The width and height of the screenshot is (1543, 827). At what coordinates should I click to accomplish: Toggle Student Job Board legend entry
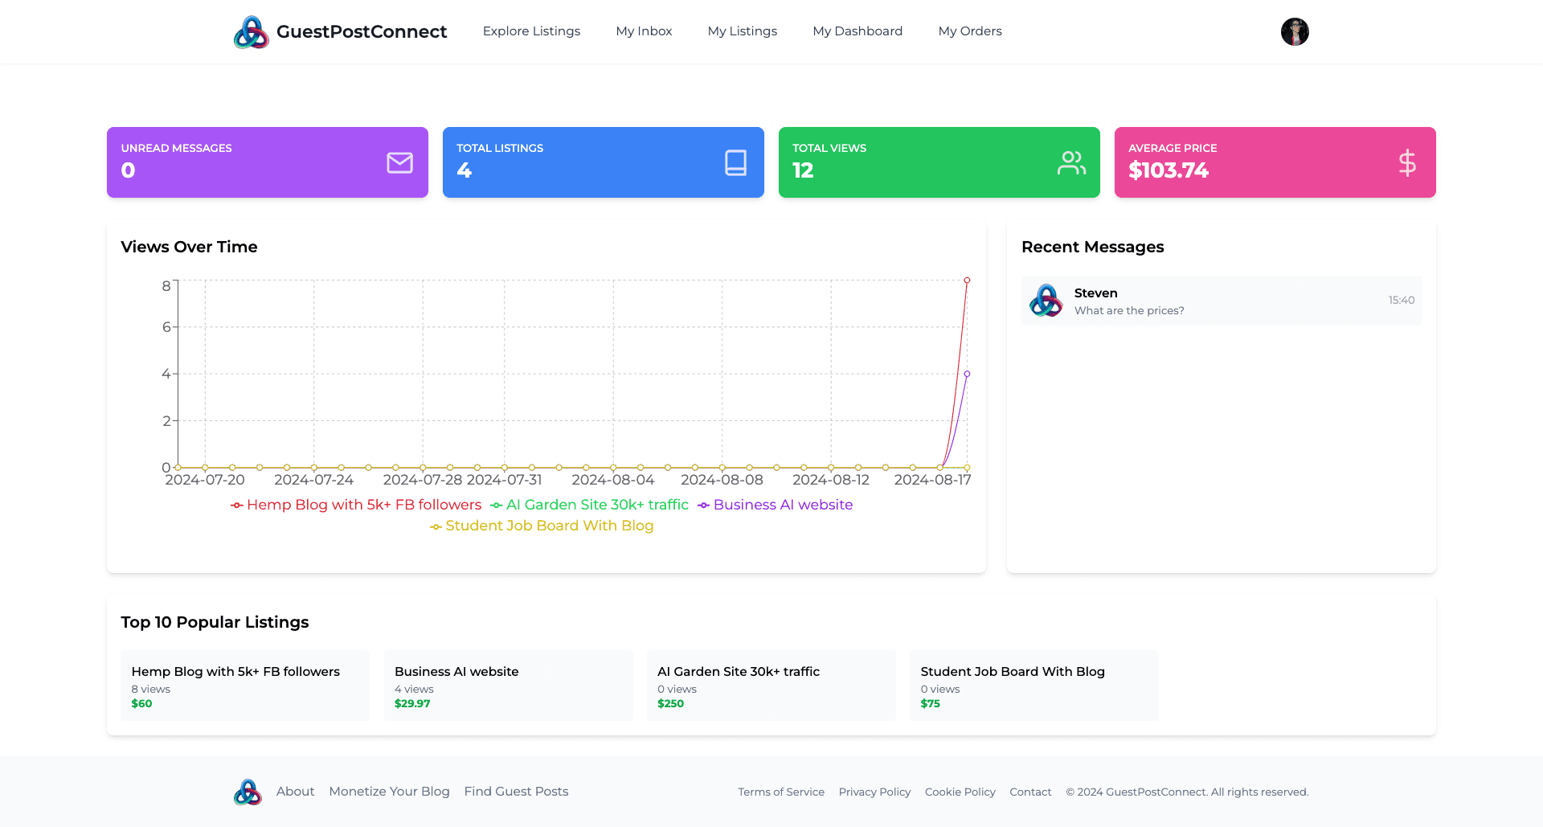coord(542,526)
